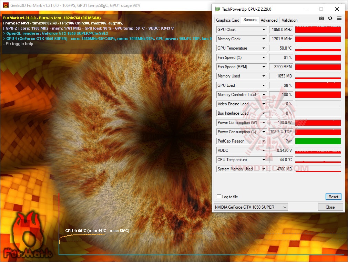Select the Sensors tab
This screenshot has height=262, width=348.
tap(250, 20)
